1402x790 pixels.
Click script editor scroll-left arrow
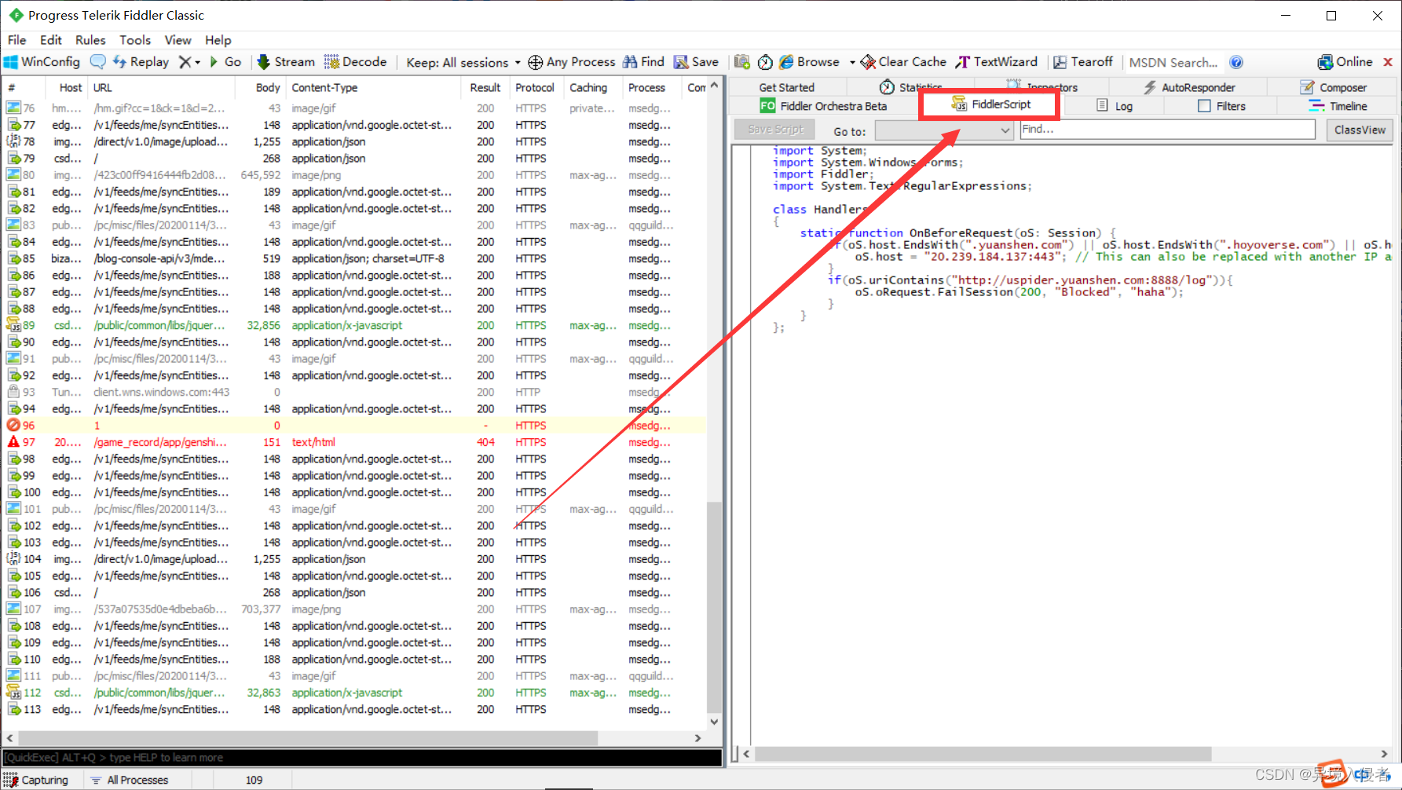point(746,754)
